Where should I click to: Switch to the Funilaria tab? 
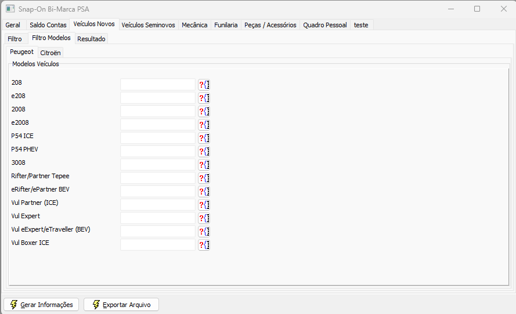click(226, 25)
